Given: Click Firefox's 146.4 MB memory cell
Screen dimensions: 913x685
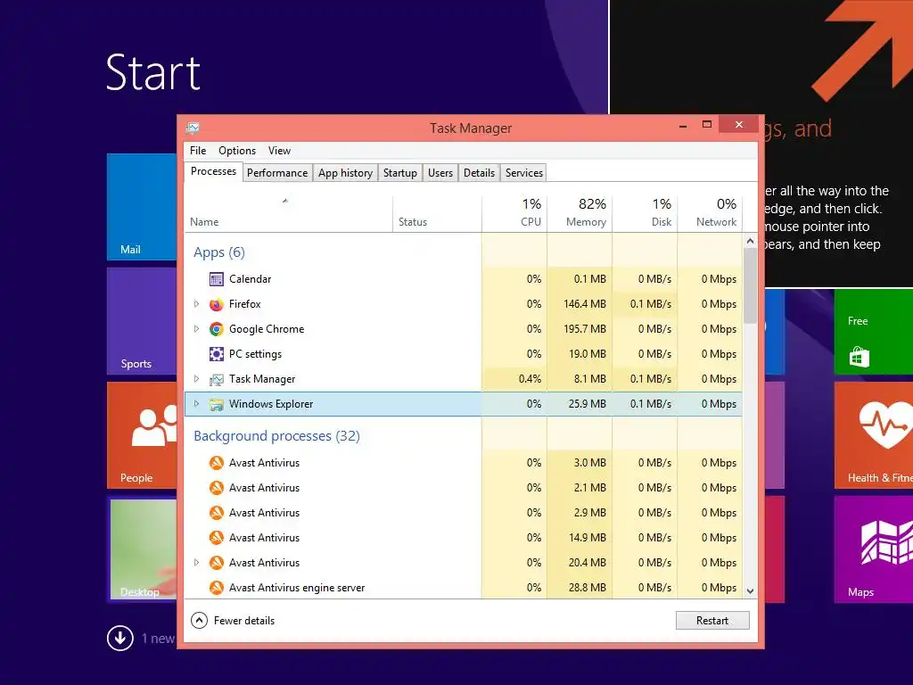Looking at the screenshot, I should (x=580, y=304).
